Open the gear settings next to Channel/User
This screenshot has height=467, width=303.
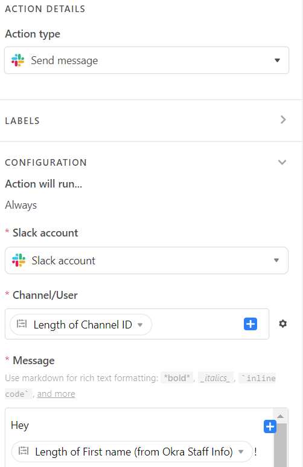tap(283, 324)
